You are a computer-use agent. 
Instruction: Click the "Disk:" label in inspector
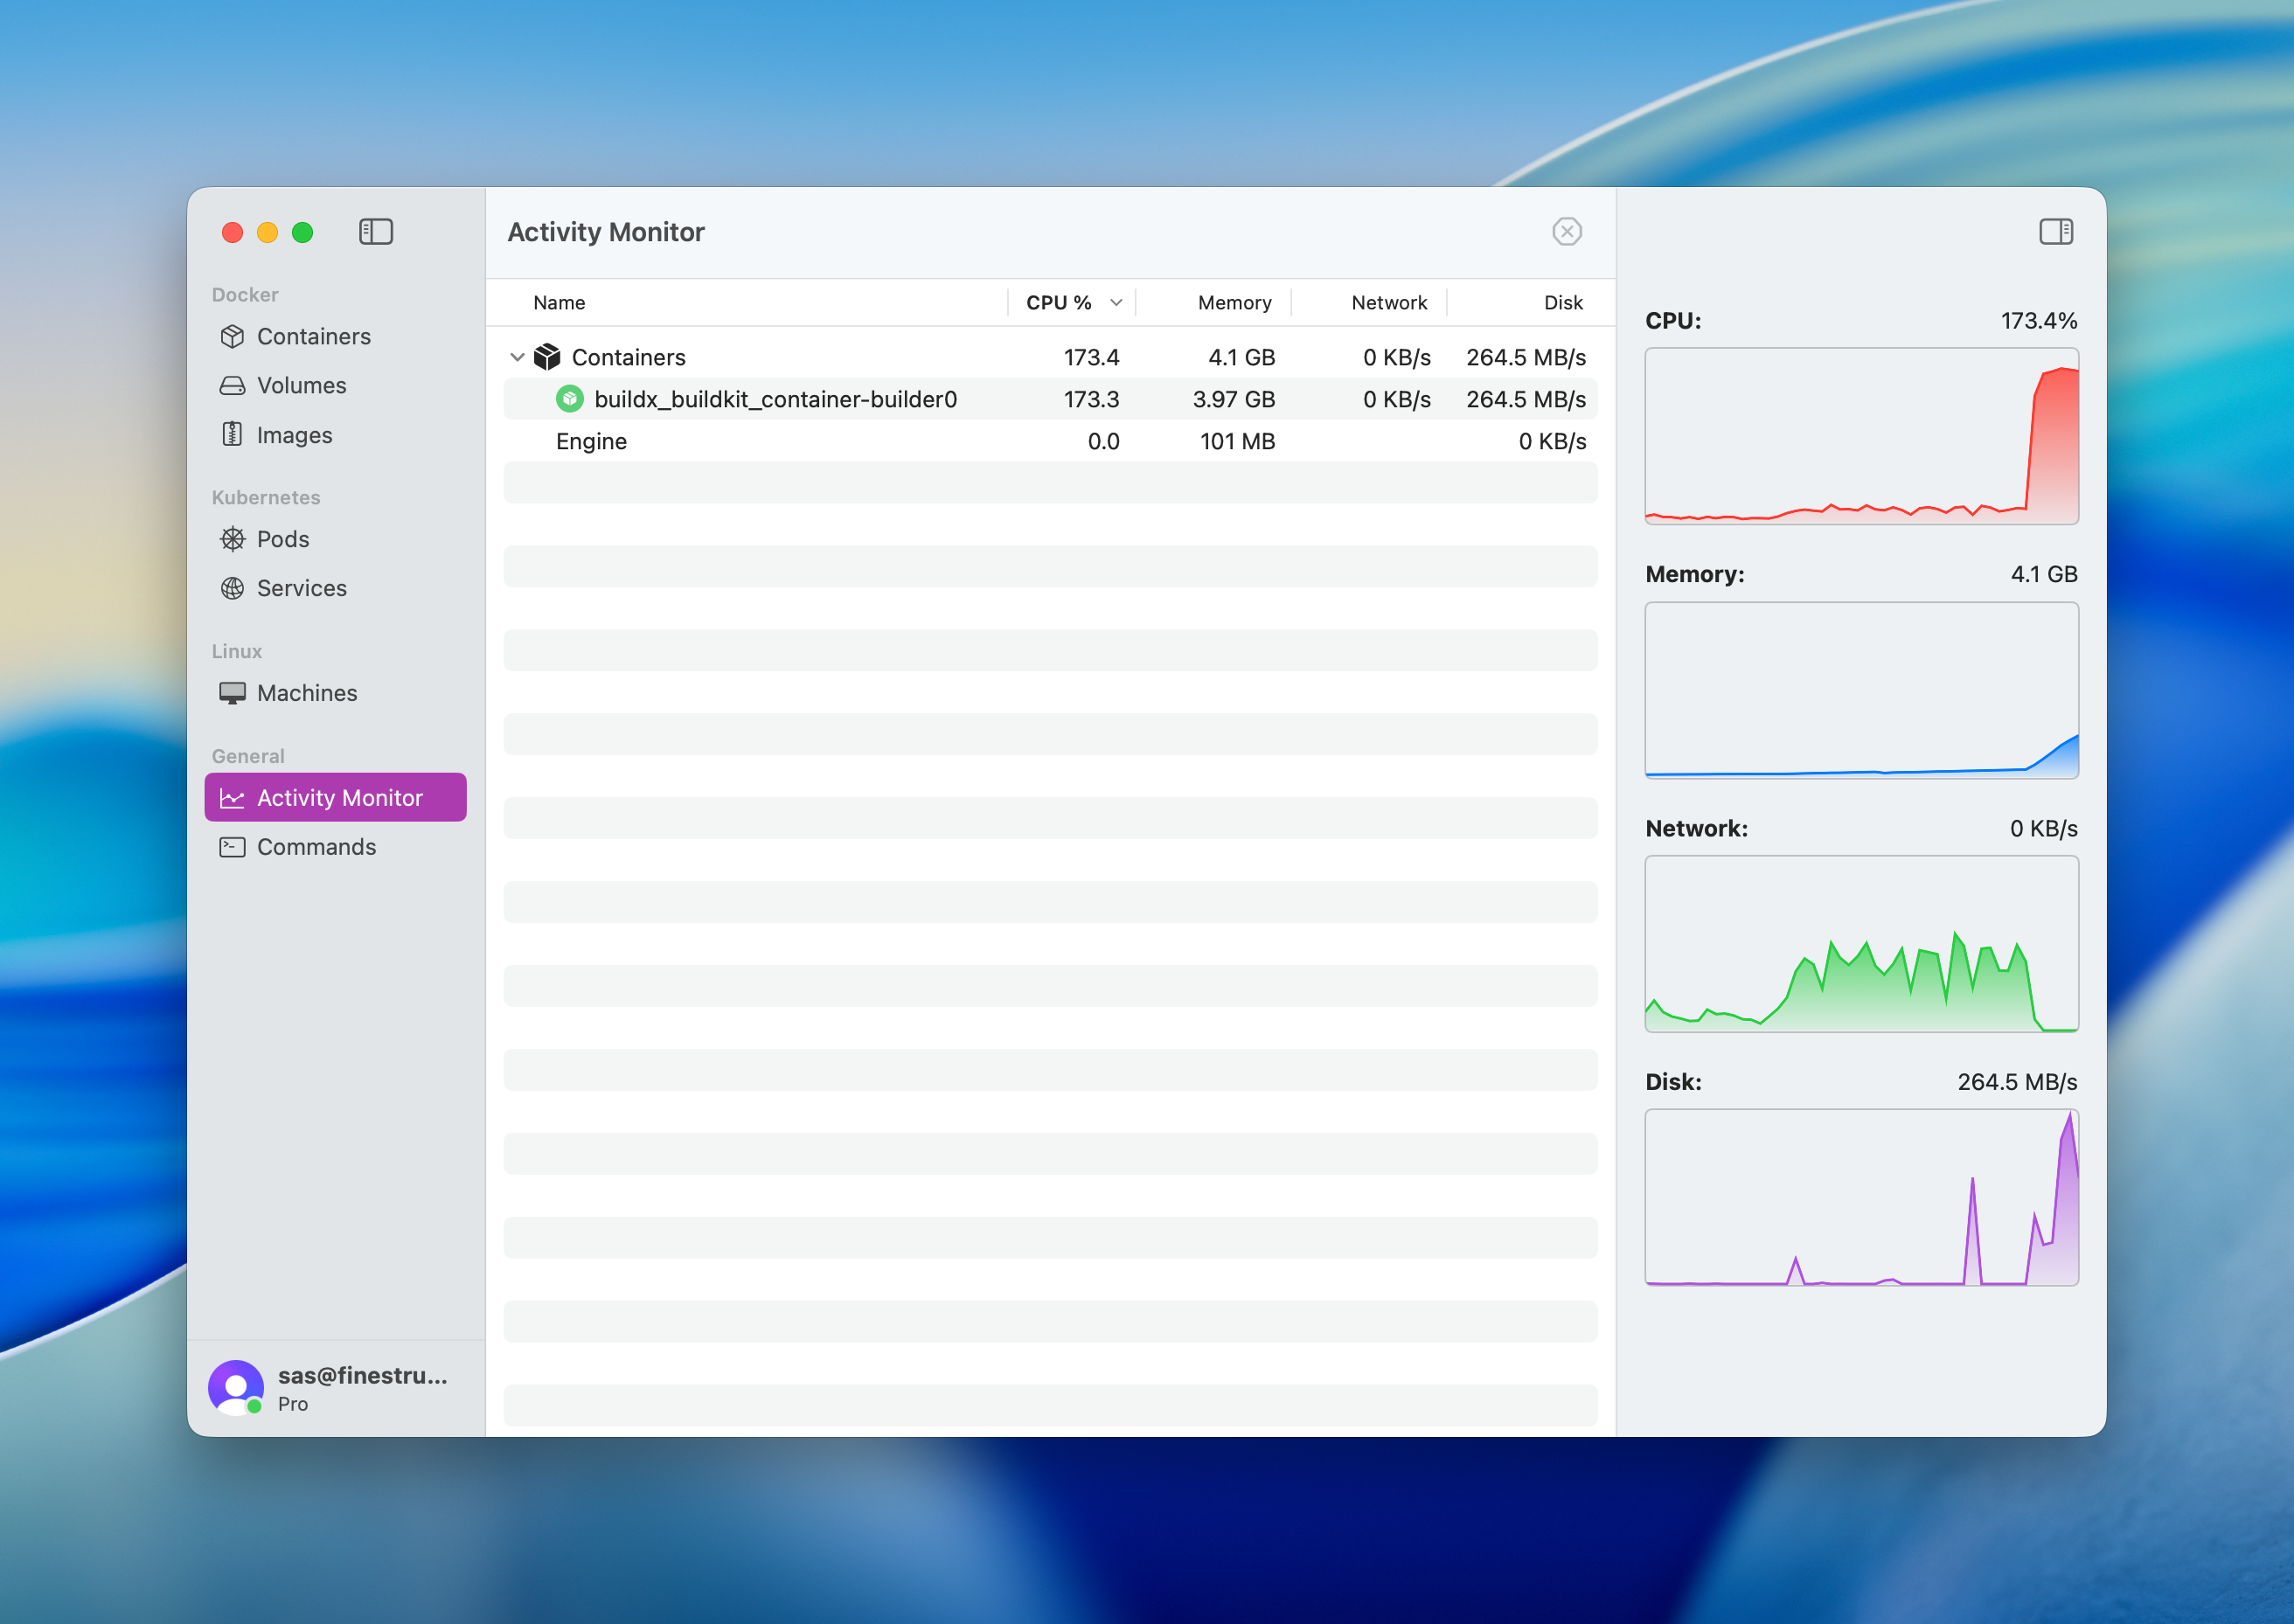(x=1673, y=1082)
